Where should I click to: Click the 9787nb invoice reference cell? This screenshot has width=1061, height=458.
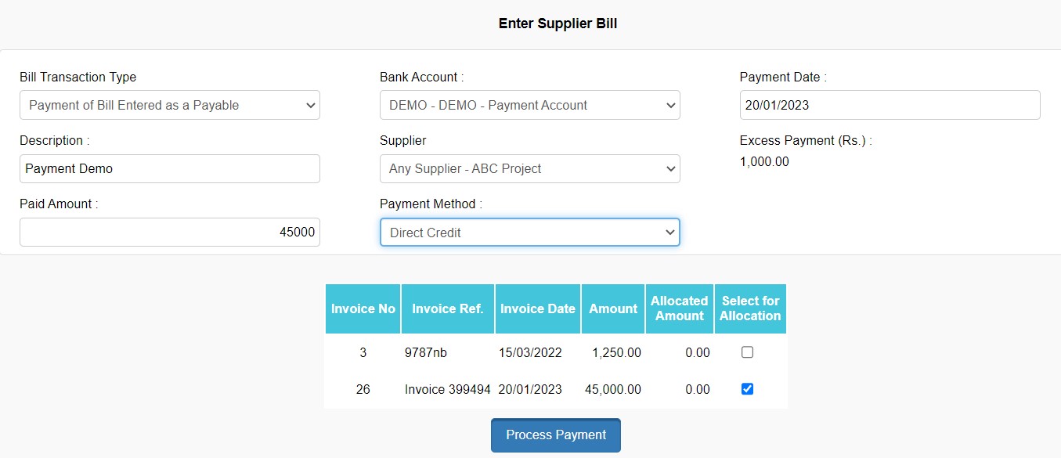pyautogui.click(x=426, y=352)
